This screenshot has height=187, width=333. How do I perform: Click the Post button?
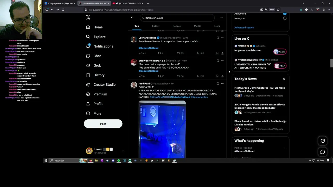pyautogui.click(x=103, y=124)
